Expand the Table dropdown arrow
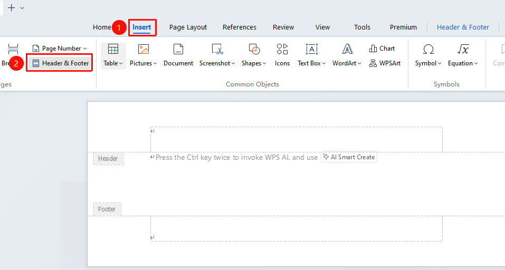505x270 pixels. tap(121, 63)
